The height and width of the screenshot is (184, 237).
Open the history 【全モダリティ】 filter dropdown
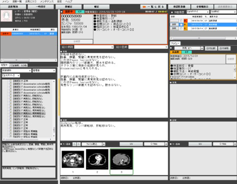click(198, 12)
